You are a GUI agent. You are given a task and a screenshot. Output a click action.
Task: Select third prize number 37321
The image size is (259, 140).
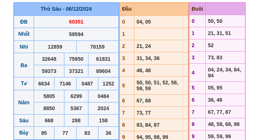point(76,71)
